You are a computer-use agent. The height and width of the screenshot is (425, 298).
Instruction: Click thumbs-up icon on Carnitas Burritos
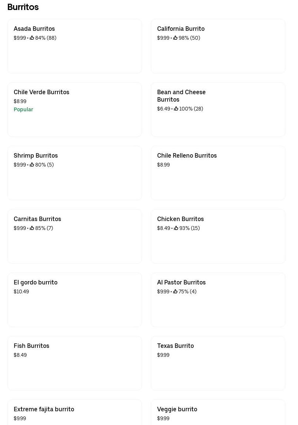tap(32, 228)
